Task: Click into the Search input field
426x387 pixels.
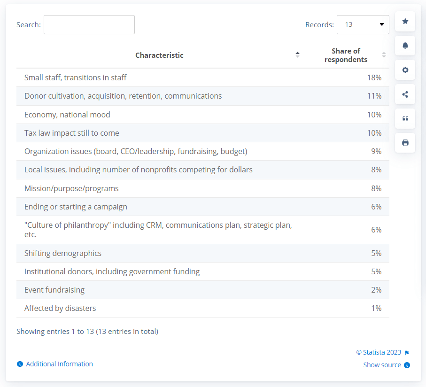Action: click(89, 24)
